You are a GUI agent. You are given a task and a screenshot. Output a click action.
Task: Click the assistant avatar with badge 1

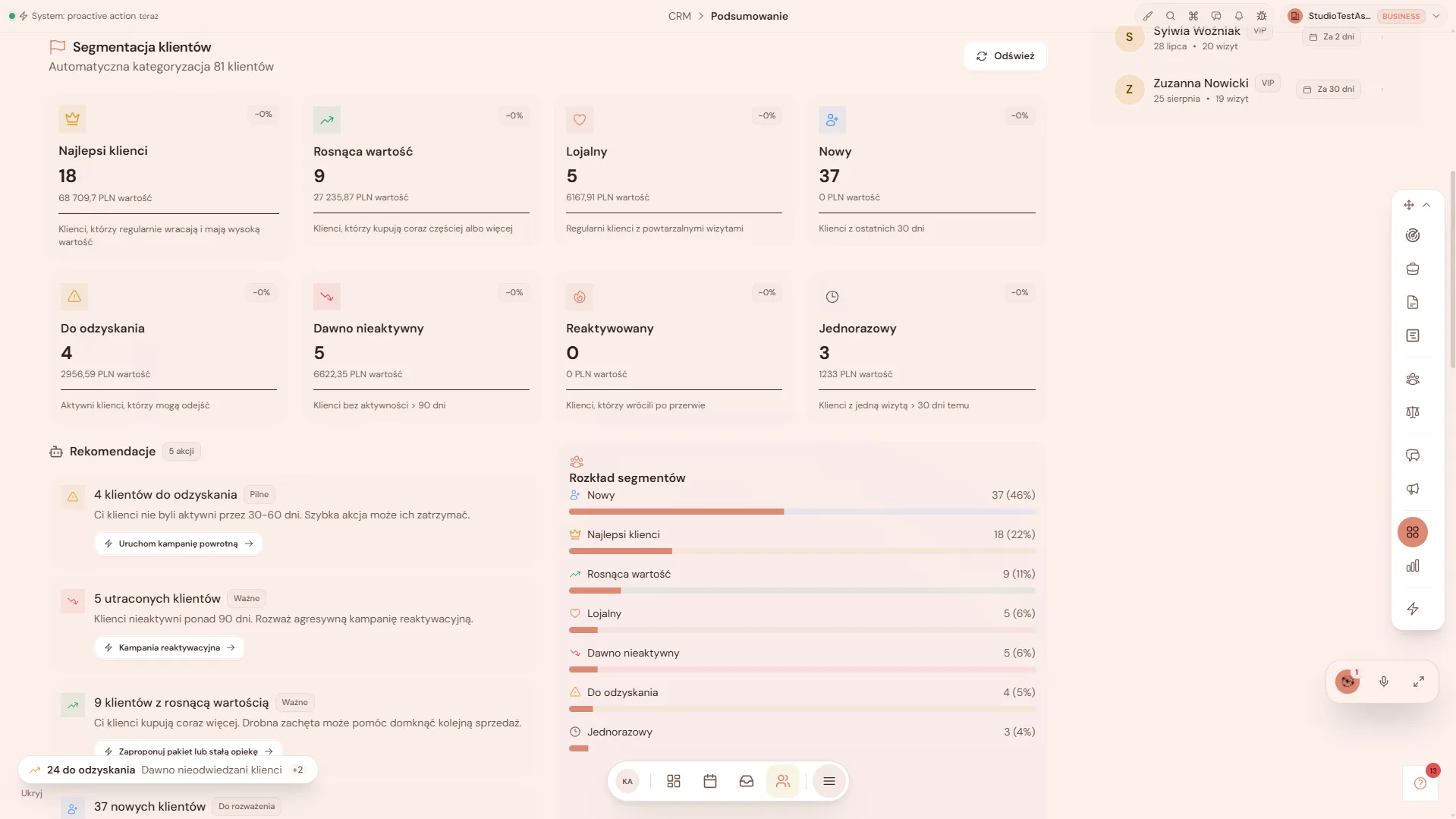1348,682
